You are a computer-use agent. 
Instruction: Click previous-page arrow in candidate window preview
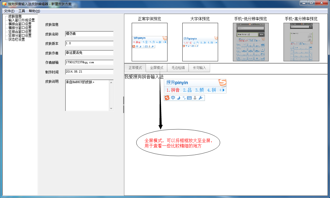tap(220, 90)
